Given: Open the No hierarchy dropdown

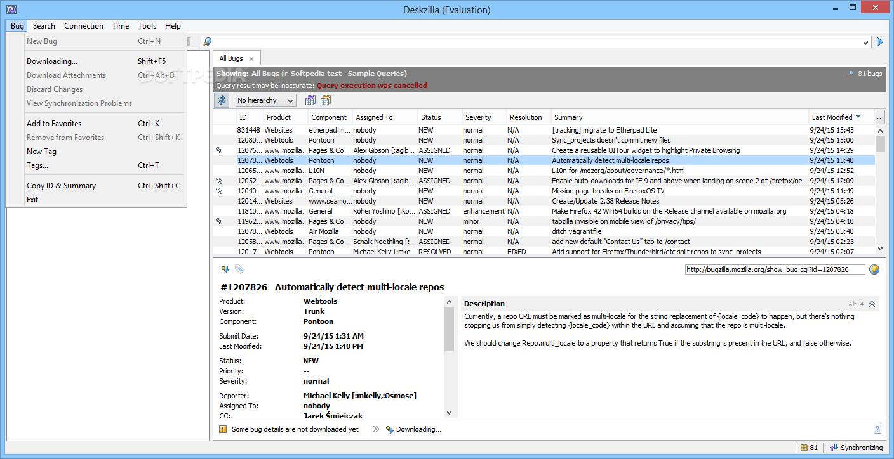Looking at the screenshot, I should (x=265, y=100).
